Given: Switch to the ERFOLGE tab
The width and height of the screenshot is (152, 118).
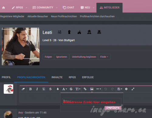Looking at the screenshot, I should point(88,77).
